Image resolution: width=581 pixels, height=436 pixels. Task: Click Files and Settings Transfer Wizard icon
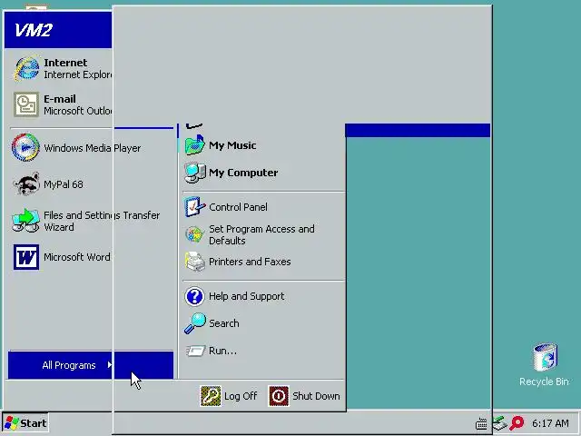[25, 220]
